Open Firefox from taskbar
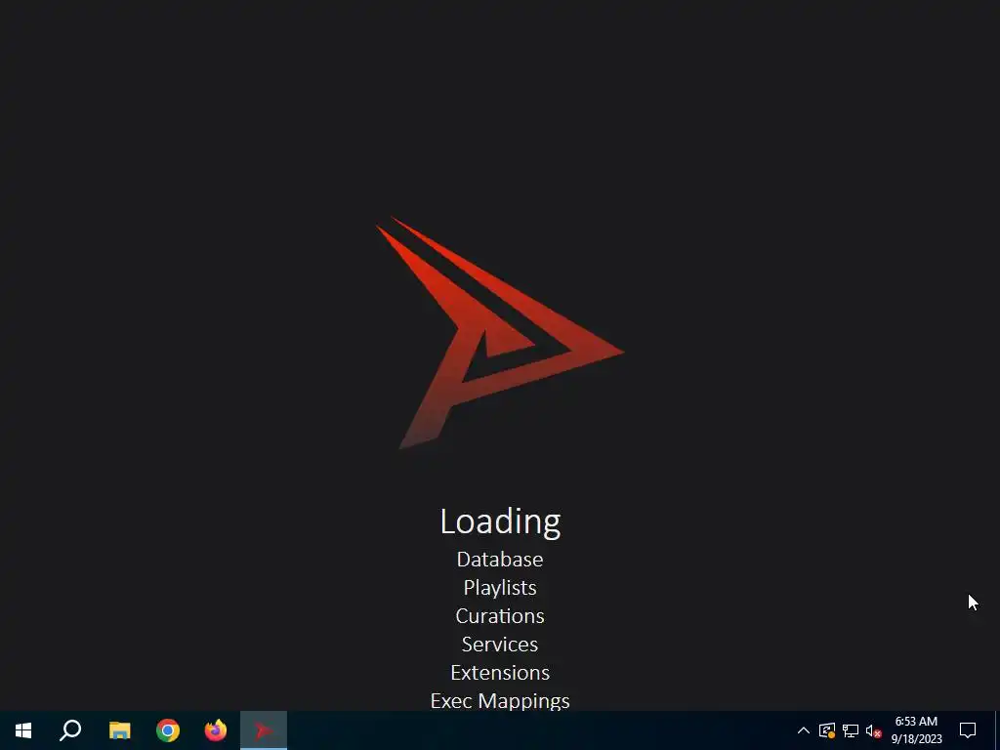Image resolution: width=1000 pixels, height=750 pixels. (x=216, y=730)
